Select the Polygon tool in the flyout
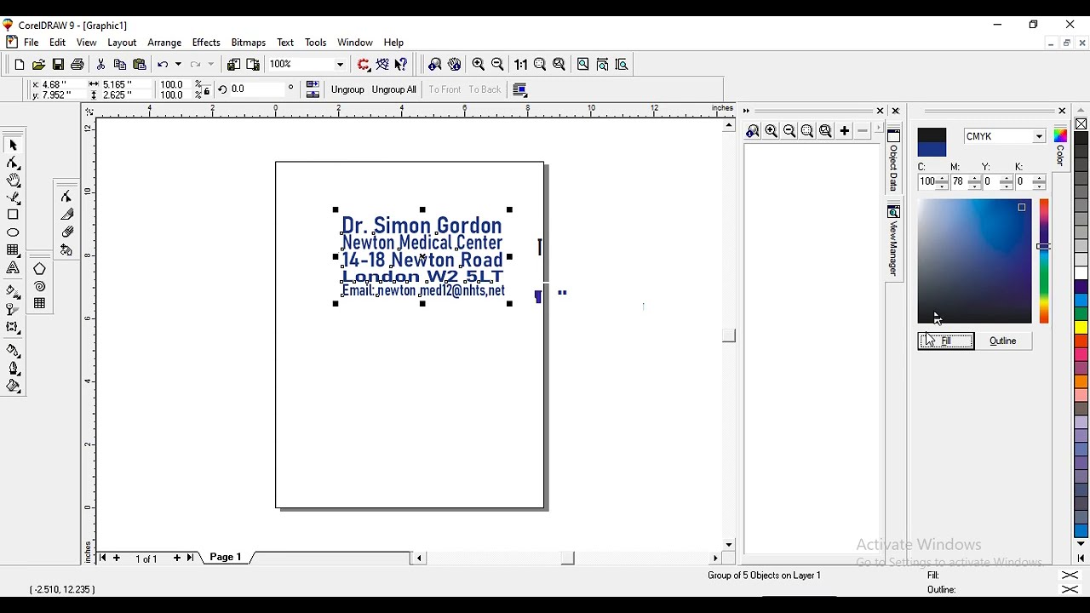Viewport: 1090px width, 613px height. [40, 269]
